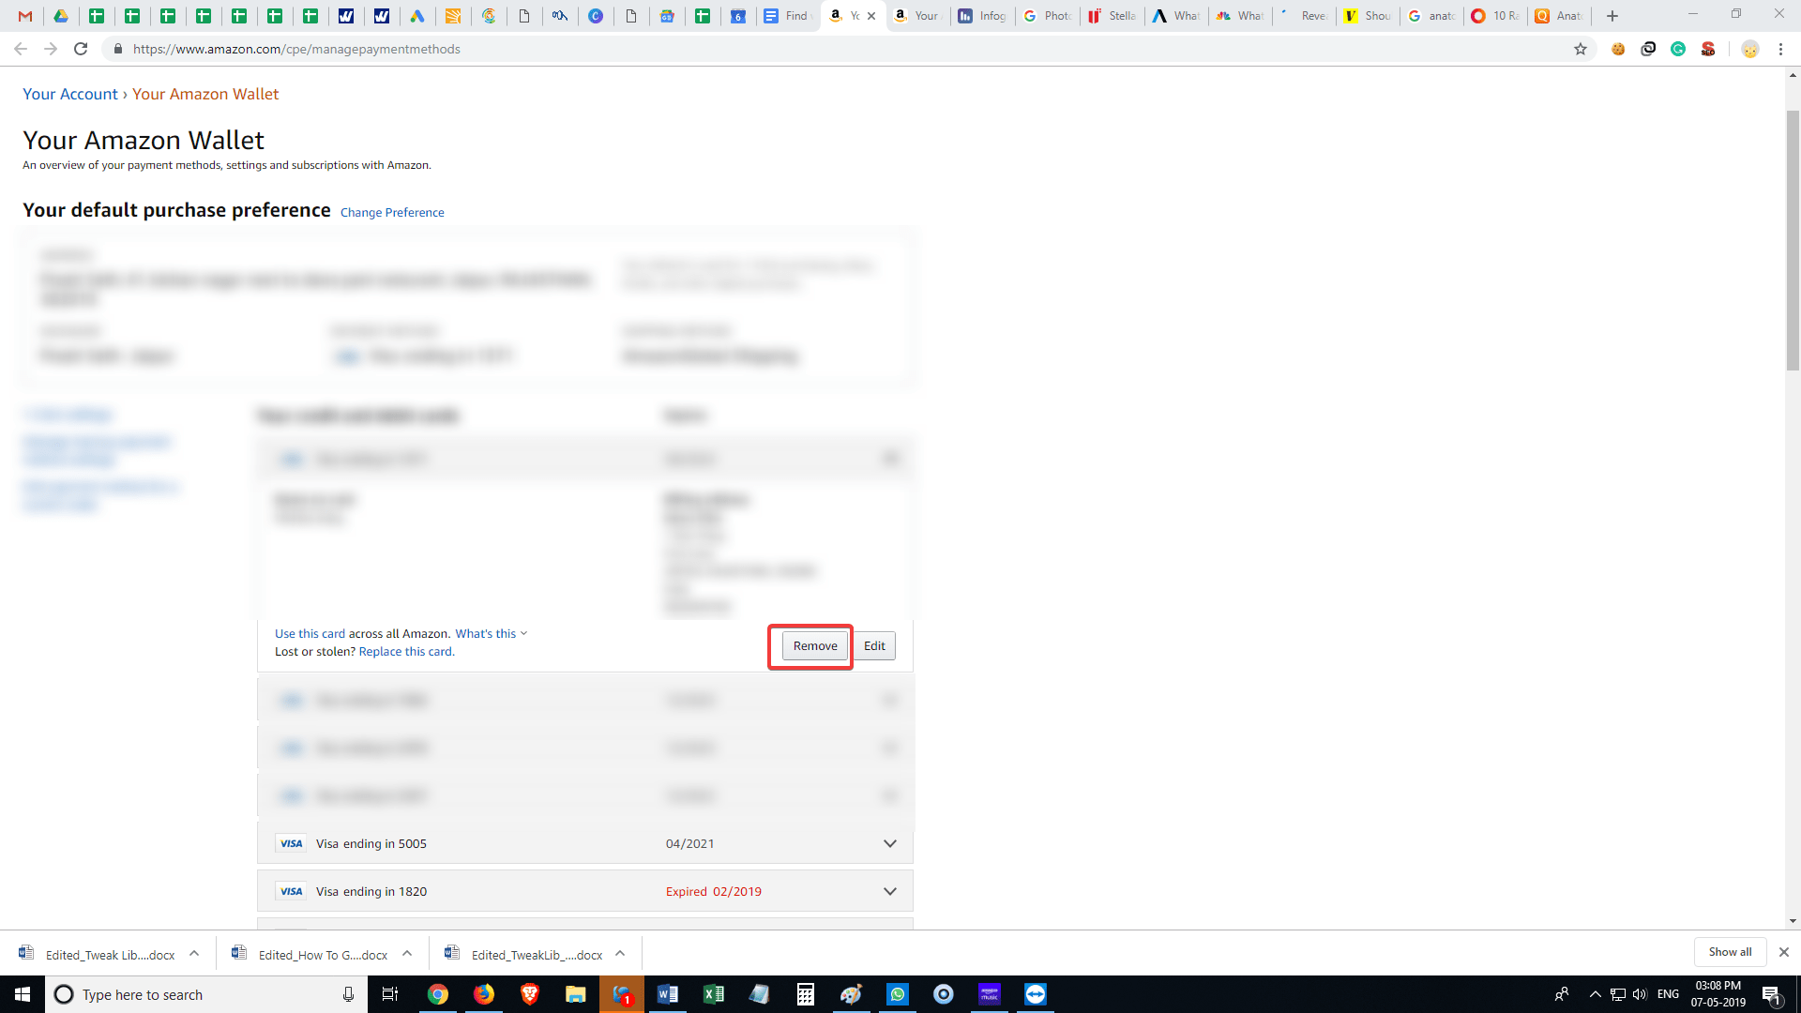The height and width of the screenshot is (1013, 1801).
Task: Open WhatsApp from the taskbar
Action: point(898,994)
